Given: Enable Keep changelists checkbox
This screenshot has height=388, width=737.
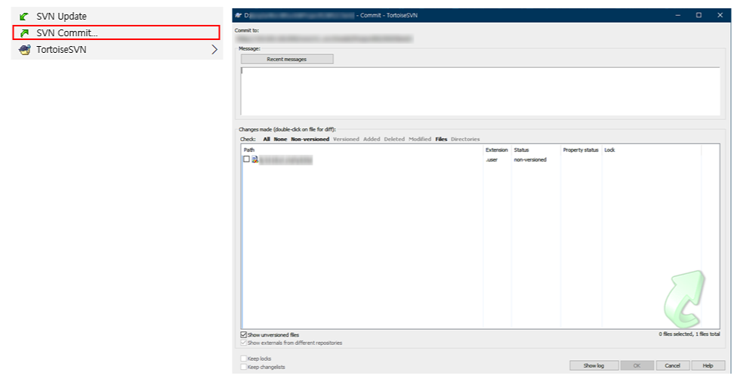Looking at the screenshot, I should (x=243, y=367).
